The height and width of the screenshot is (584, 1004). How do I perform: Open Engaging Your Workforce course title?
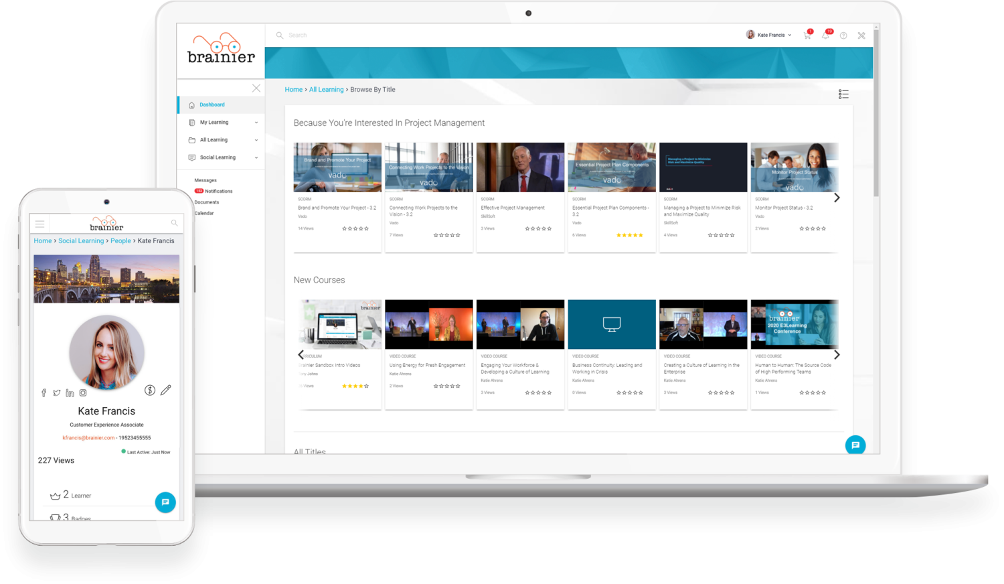pos(515,368)
